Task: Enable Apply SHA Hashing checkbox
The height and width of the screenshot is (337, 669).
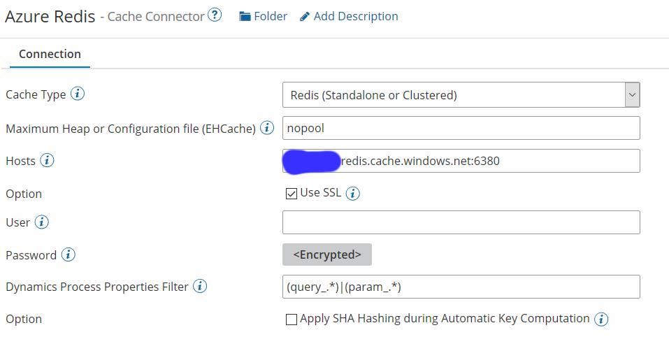Action: point(292,319)
